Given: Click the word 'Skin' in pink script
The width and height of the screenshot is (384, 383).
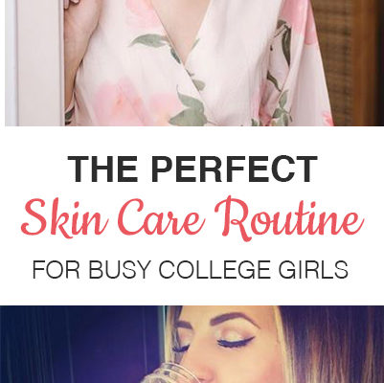Looking at the screenshot, I should pos(64,218).
